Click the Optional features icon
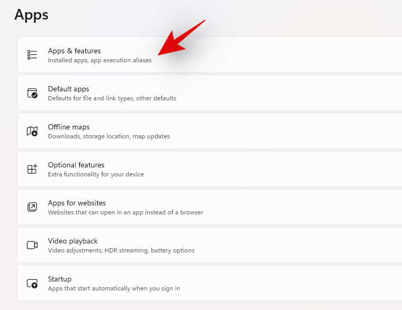Image resolution: width=402 pixels, height=310 pixels. click(32, 169)
